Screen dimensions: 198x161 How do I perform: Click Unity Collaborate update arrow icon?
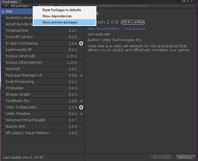(x=81, y=107)
